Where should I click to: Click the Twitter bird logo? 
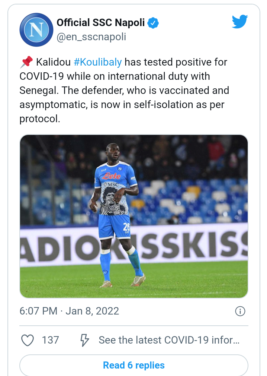pyautogui.click(x=240, y=22)
